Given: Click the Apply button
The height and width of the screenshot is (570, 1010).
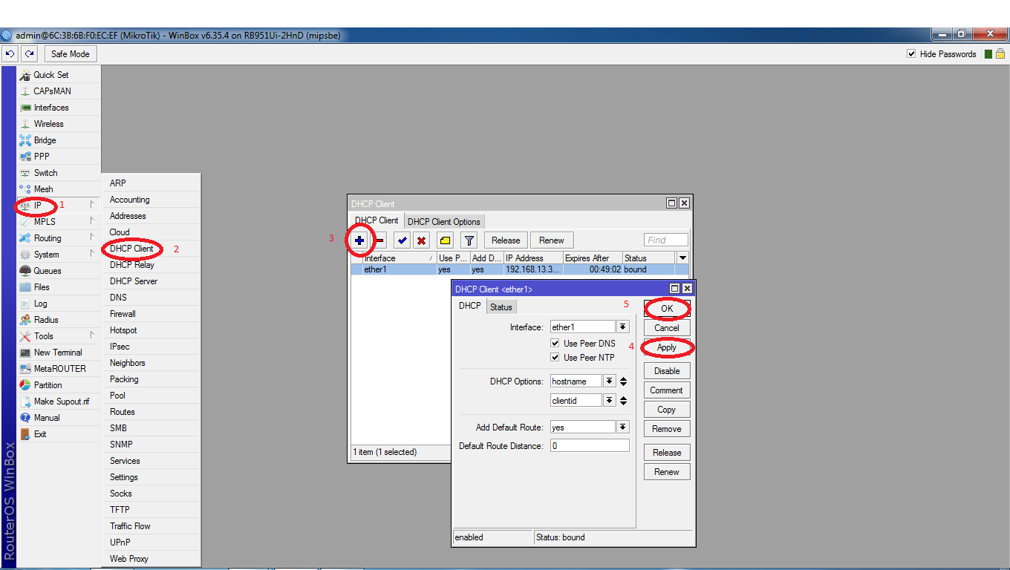Looking at the screenshot, I should (x=667, y=347).
